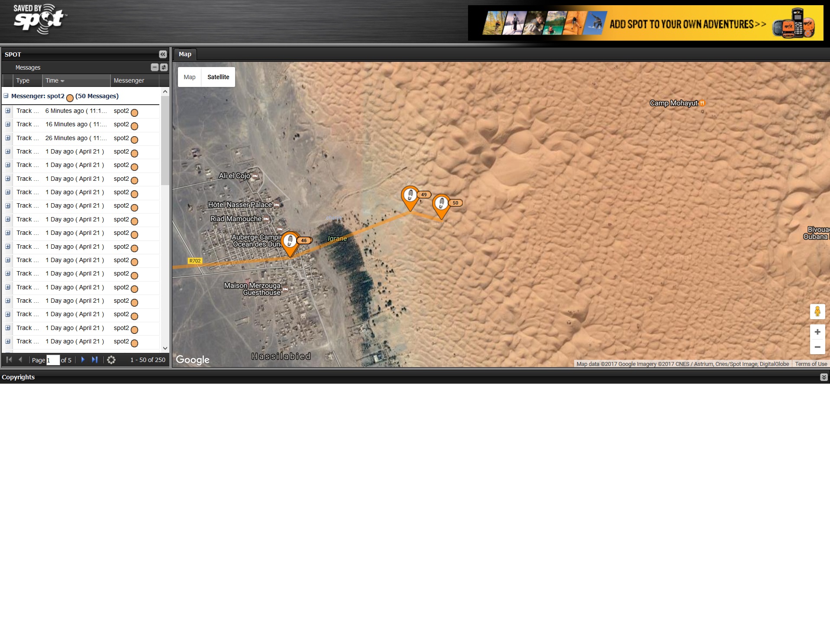Image resolution: width=830 pixels, height=631 pixels.
Task: Switch to Satellite view
Action: point(218,77)
